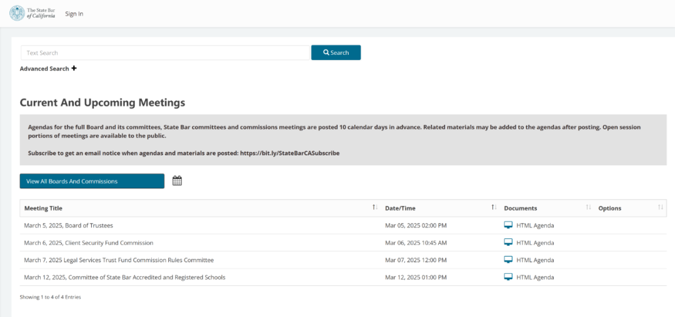Expand the Advanced Search plus sign
The image size is (675, 317).
pos(74,68)
